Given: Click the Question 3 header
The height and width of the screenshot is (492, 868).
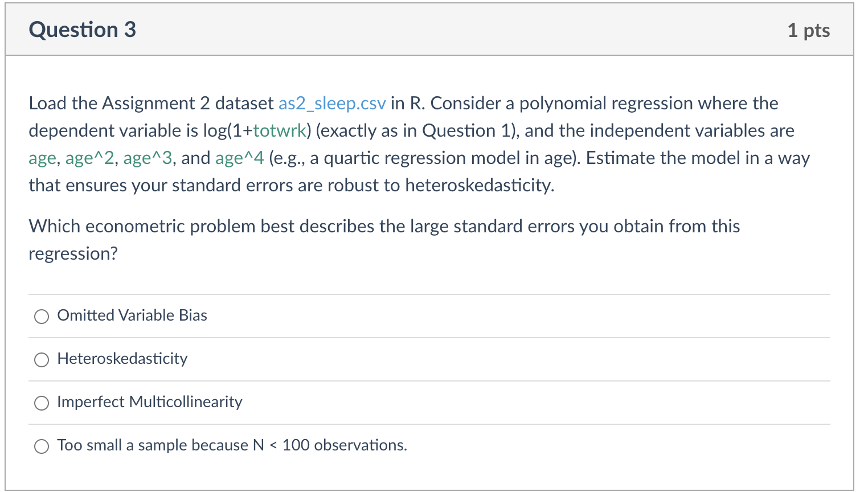Looking at the screenshot, I should point(83,30).
